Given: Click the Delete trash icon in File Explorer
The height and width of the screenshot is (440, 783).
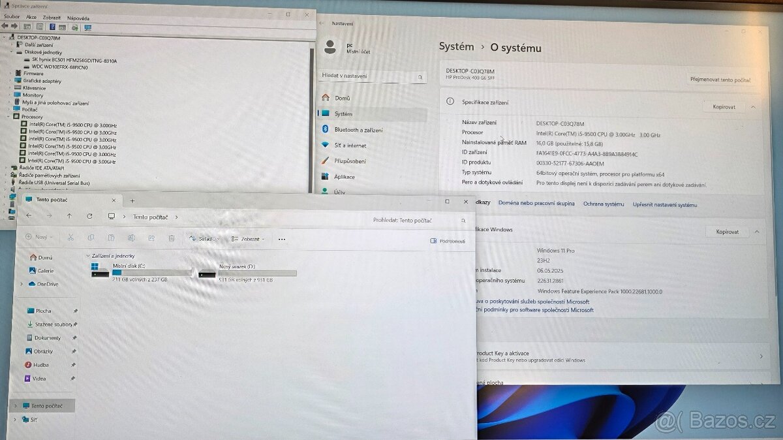Looking at the screenshot, I should (172, 238).
